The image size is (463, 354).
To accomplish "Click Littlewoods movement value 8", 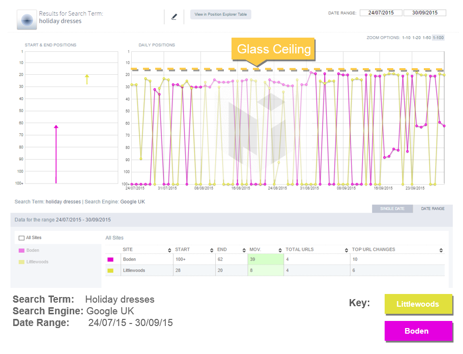I will pos(251,270).
